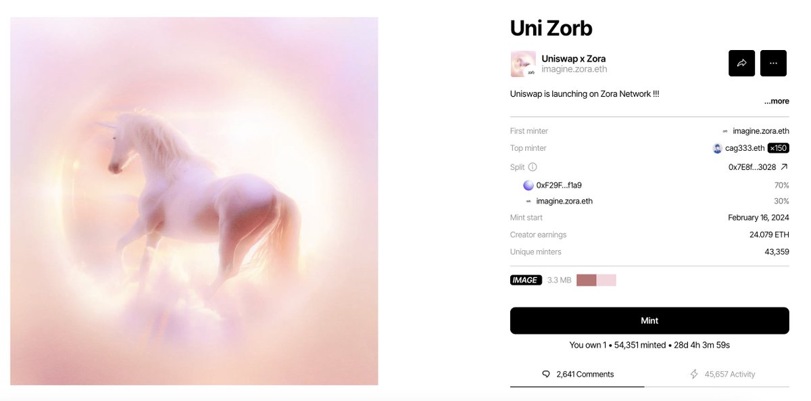Viewport: 811px width, 401px height.
Task: Click the light pink color swatch
Action: pyautogui.click(x=606, y=280)
